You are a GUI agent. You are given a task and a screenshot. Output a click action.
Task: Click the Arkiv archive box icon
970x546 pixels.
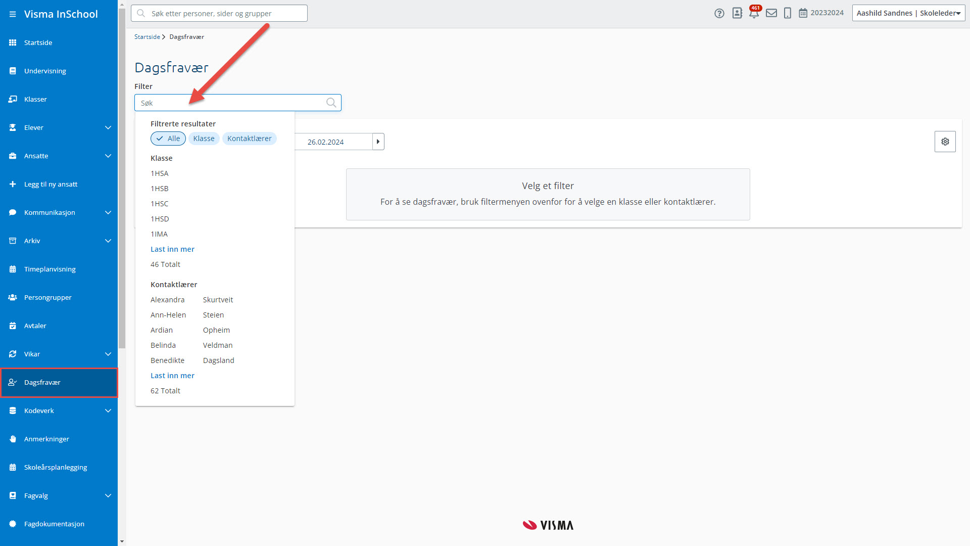click(x=13, y=241)
